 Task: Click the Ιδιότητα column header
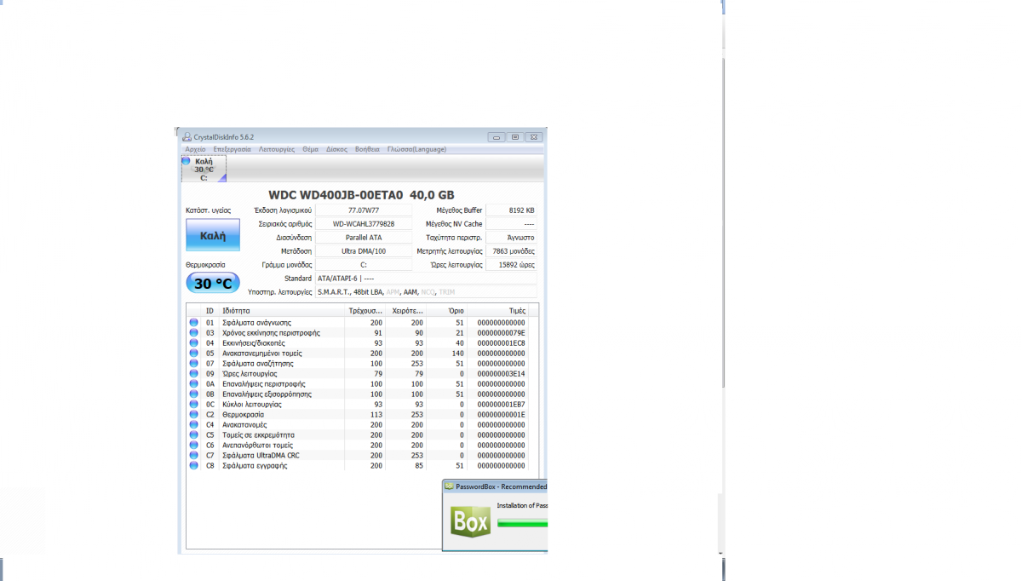tap(282, 311)
